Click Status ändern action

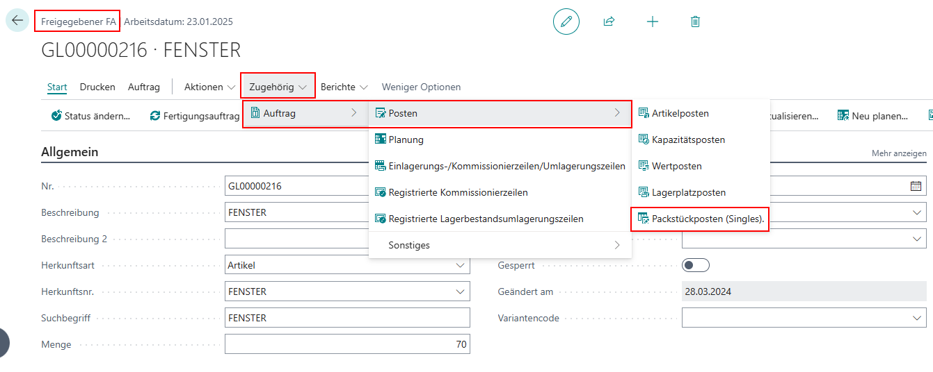click(x=90, y=116)
